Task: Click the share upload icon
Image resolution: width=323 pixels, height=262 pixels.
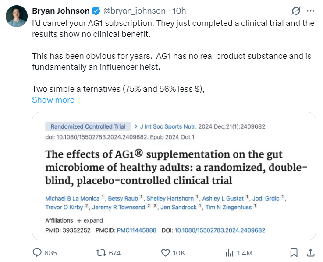Action: pyautogui.click(x=310, y=253)
